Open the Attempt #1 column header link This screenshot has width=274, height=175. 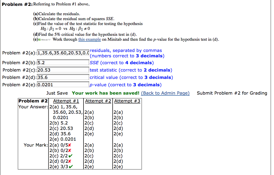66,101
